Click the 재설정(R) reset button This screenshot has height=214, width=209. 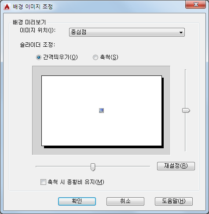176,166
